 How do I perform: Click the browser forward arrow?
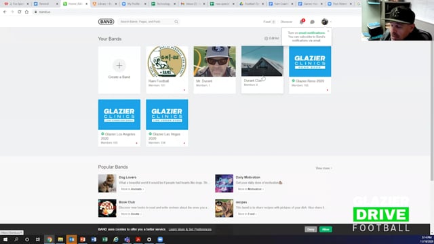pos(12,12)
